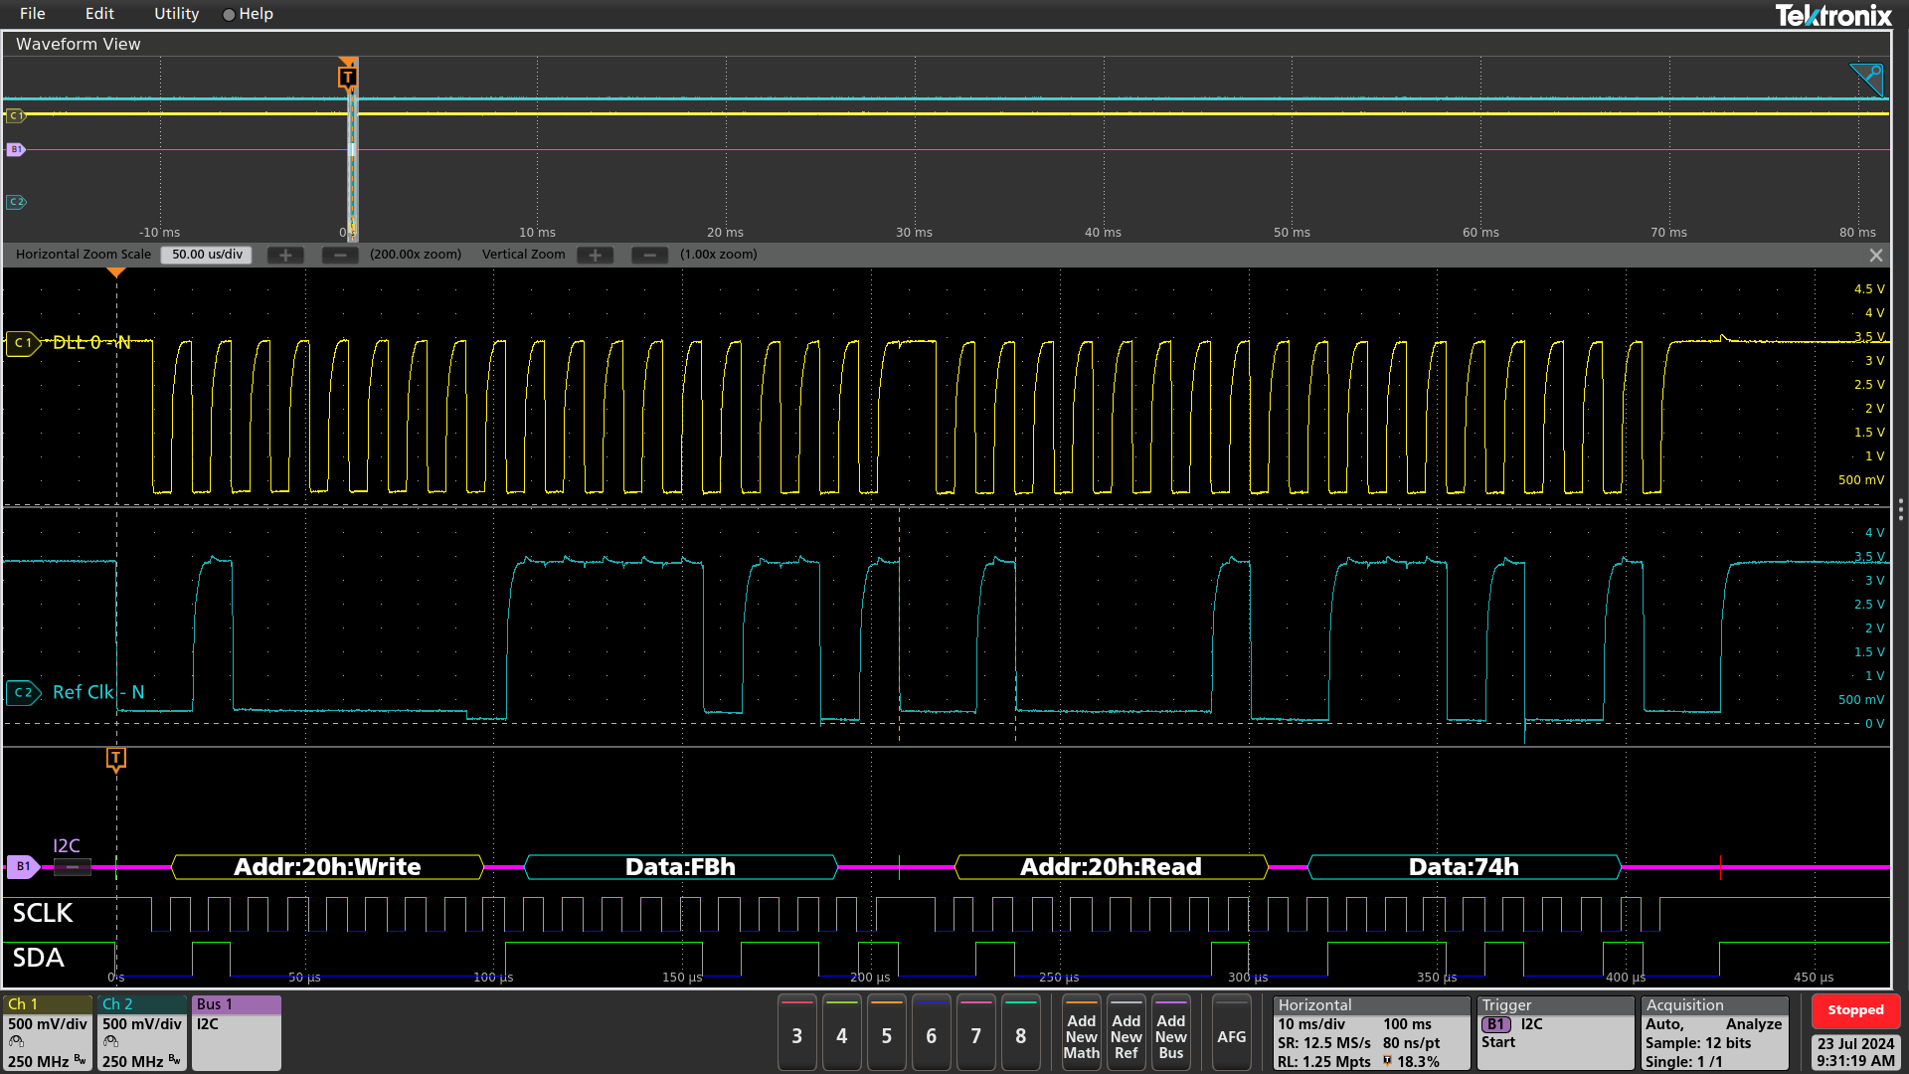Decrease vertical zoom with minus button
The height and width of the screenshot is (1074, 1909).
[649, 255]
